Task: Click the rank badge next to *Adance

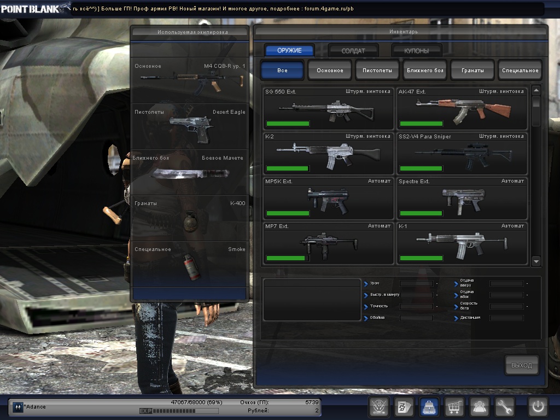Action: [x=17, y=407]
